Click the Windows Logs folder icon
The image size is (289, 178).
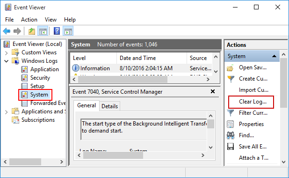(x=15, y=61)
